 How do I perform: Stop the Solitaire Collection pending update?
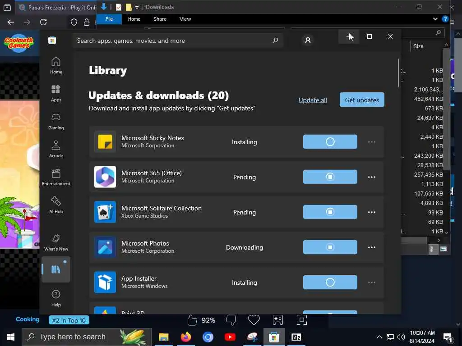[x=330, y=212]
